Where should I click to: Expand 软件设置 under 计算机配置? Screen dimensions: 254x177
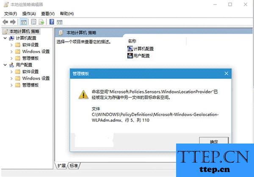tap(11, 45)
